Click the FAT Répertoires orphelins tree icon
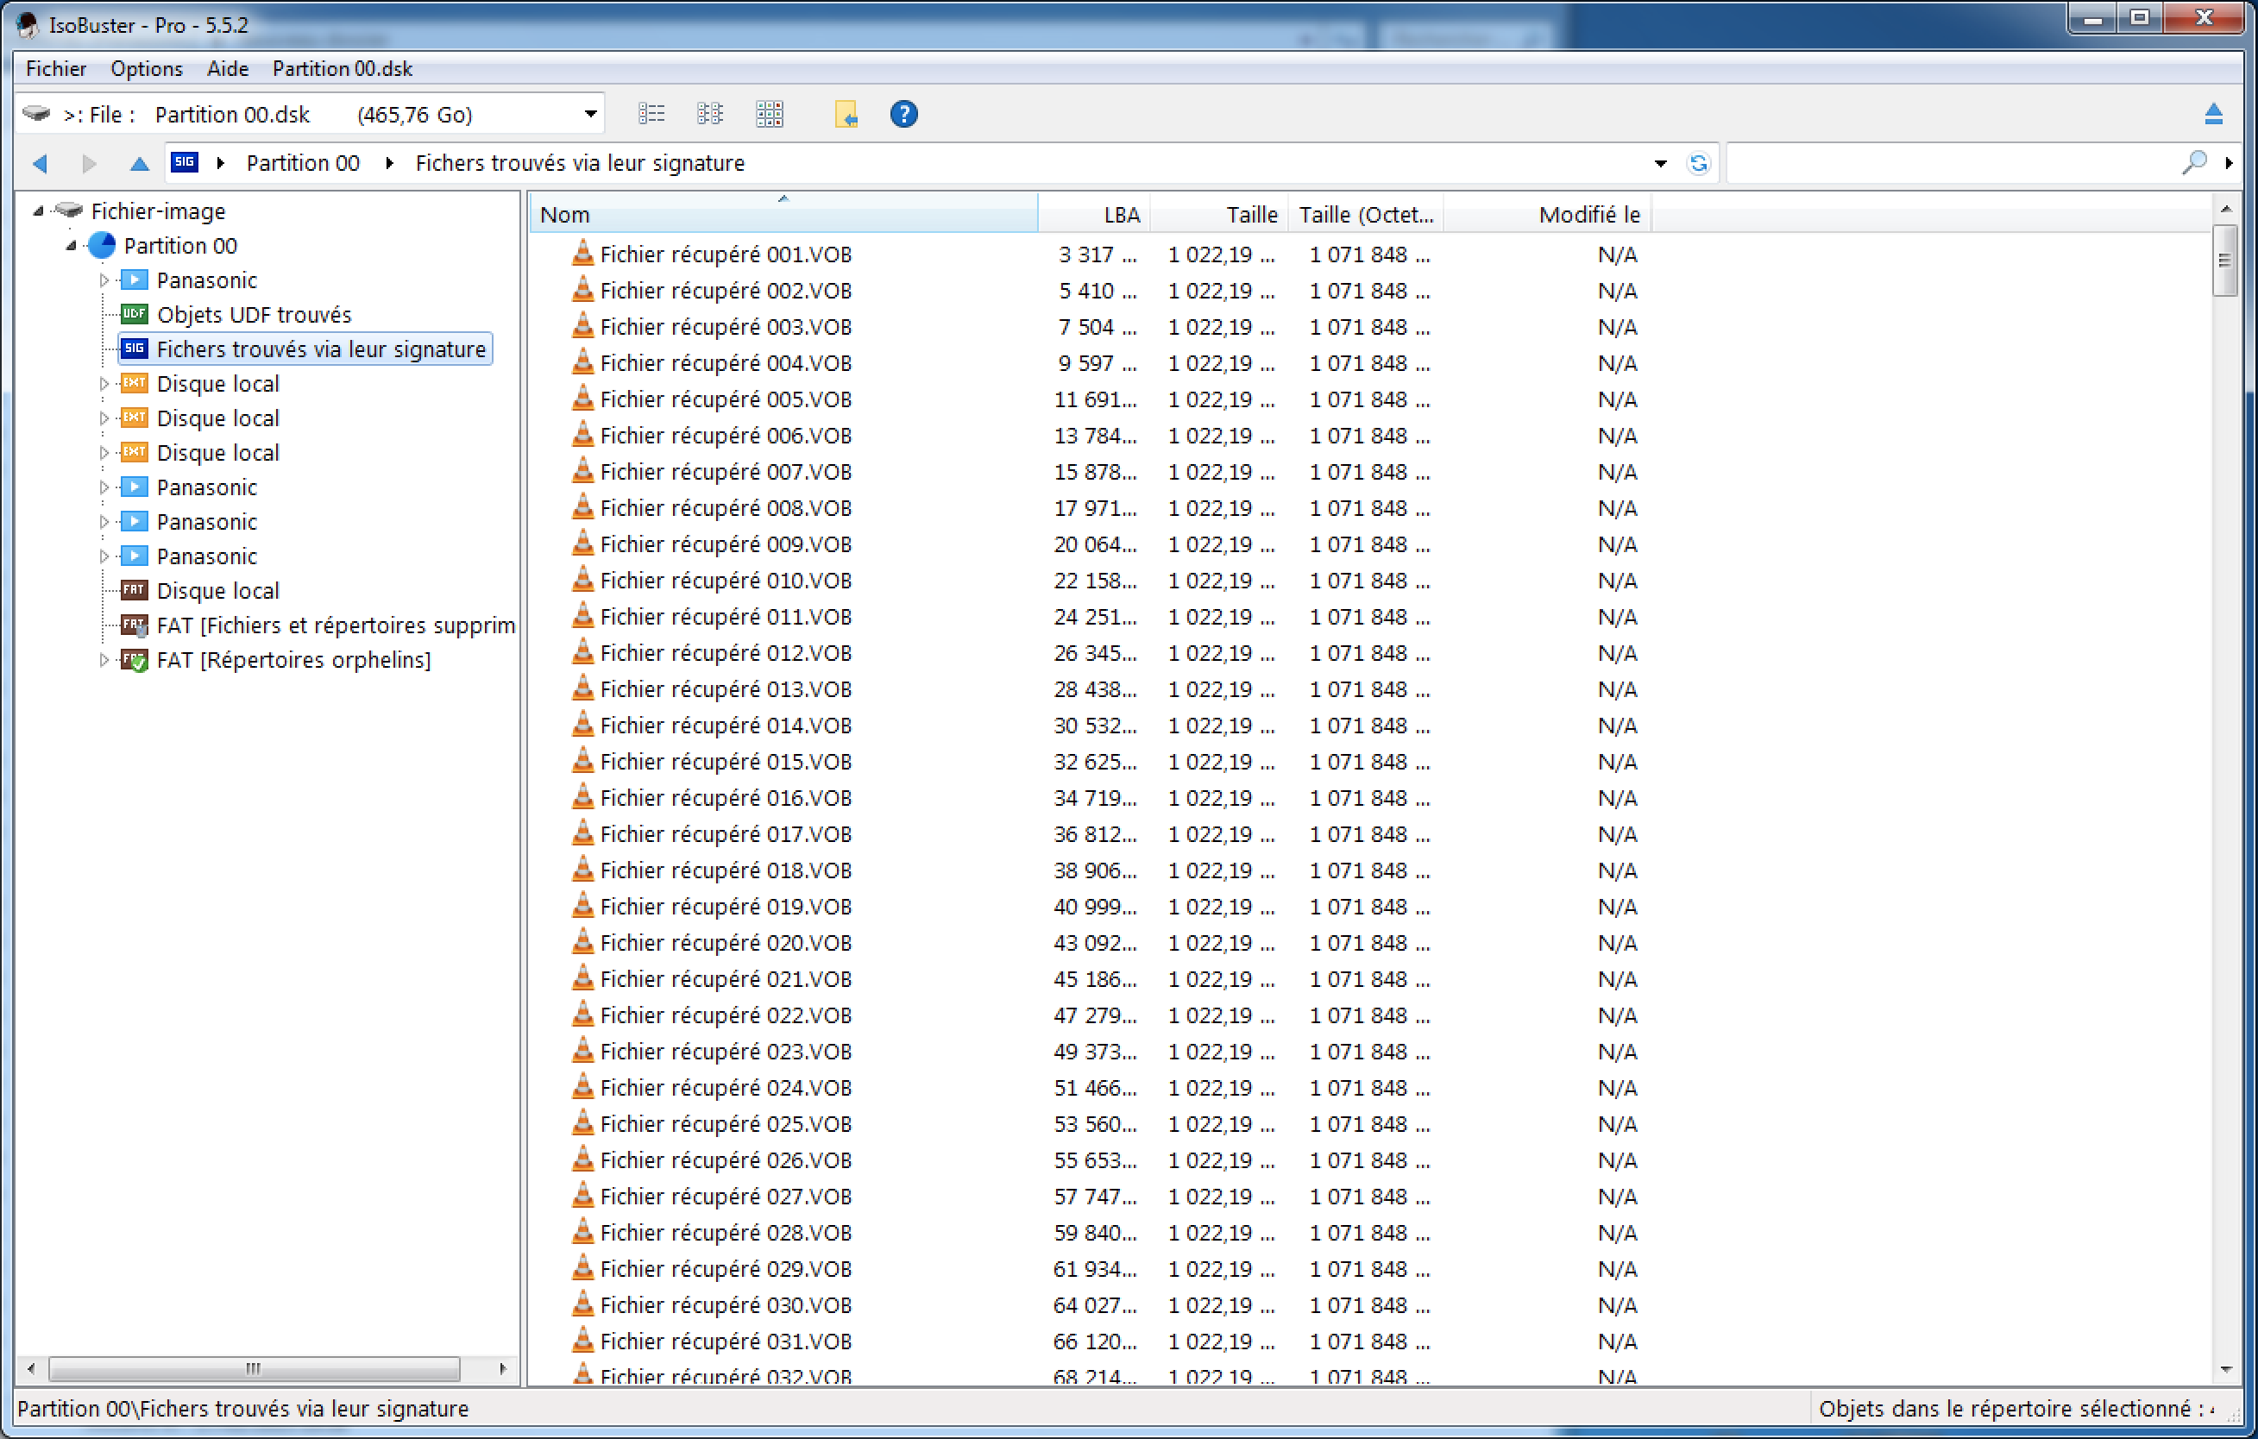2258x1439 pixels. (x=135, y=660)
